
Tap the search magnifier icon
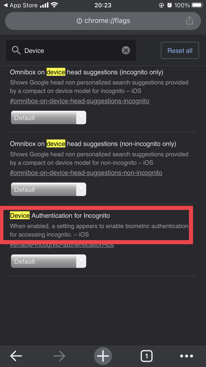click(x=16, y=50)
